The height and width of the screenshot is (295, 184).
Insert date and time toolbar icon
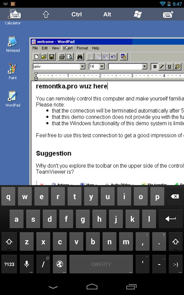[124, 57]
